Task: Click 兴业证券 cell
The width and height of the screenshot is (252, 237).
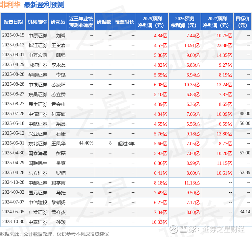Action: [x=38, y=134]
